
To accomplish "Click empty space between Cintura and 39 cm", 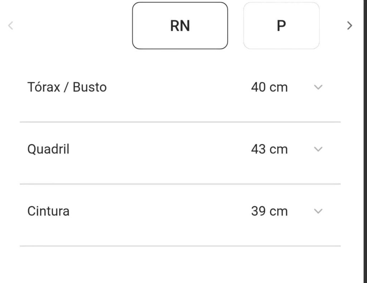I will (159, 211).
